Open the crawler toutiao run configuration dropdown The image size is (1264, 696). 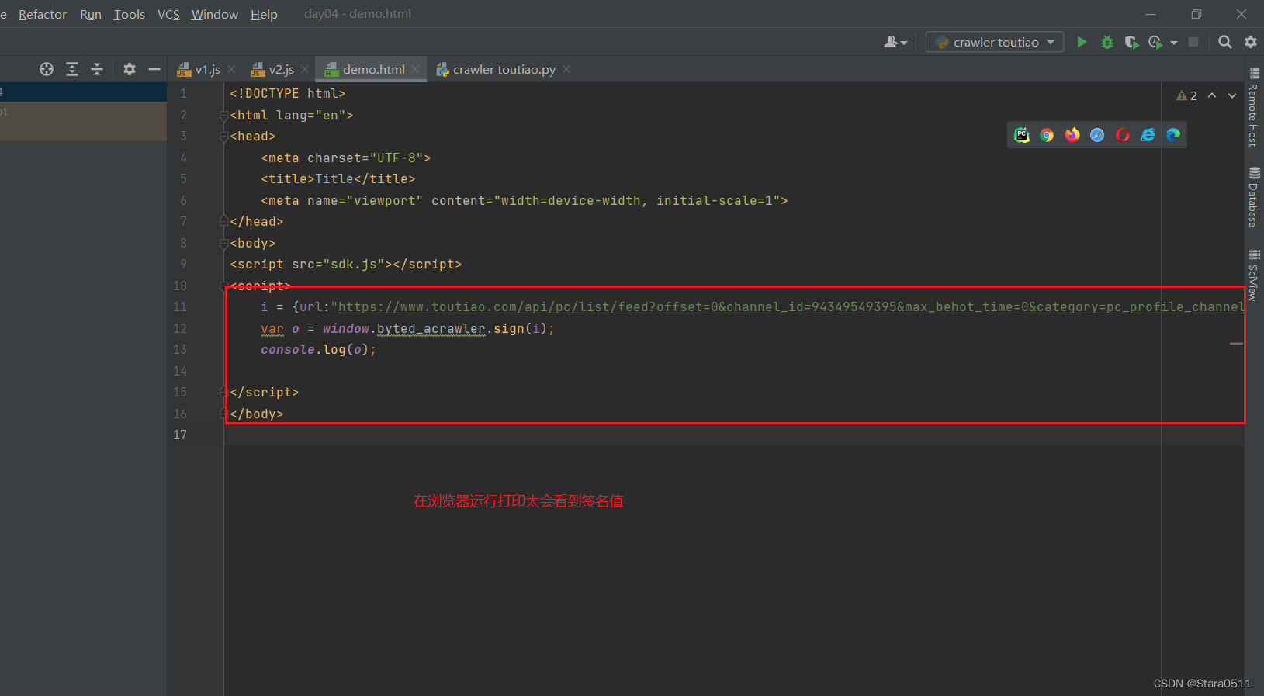995,42
